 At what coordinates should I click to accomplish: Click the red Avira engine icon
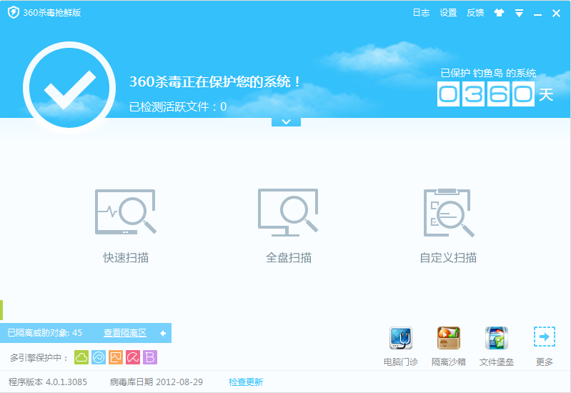coord(133,357)
